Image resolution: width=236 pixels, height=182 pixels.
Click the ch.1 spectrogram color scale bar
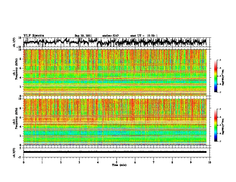click(216, 76)
